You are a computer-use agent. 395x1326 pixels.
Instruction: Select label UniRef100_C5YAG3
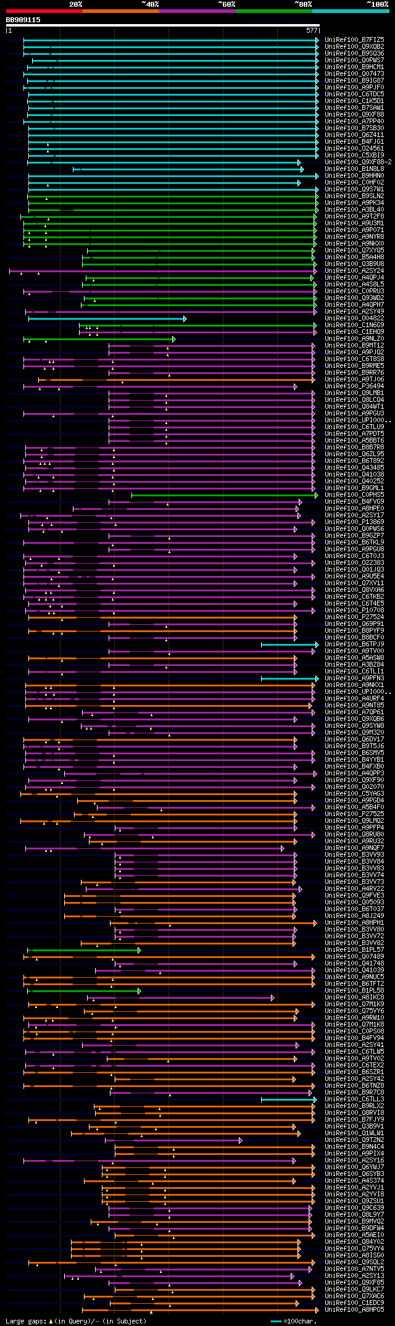(354, 793)
